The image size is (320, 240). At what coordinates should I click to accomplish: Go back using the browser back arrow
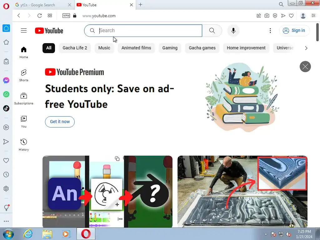pyautogui.click(x=19, y=16)
